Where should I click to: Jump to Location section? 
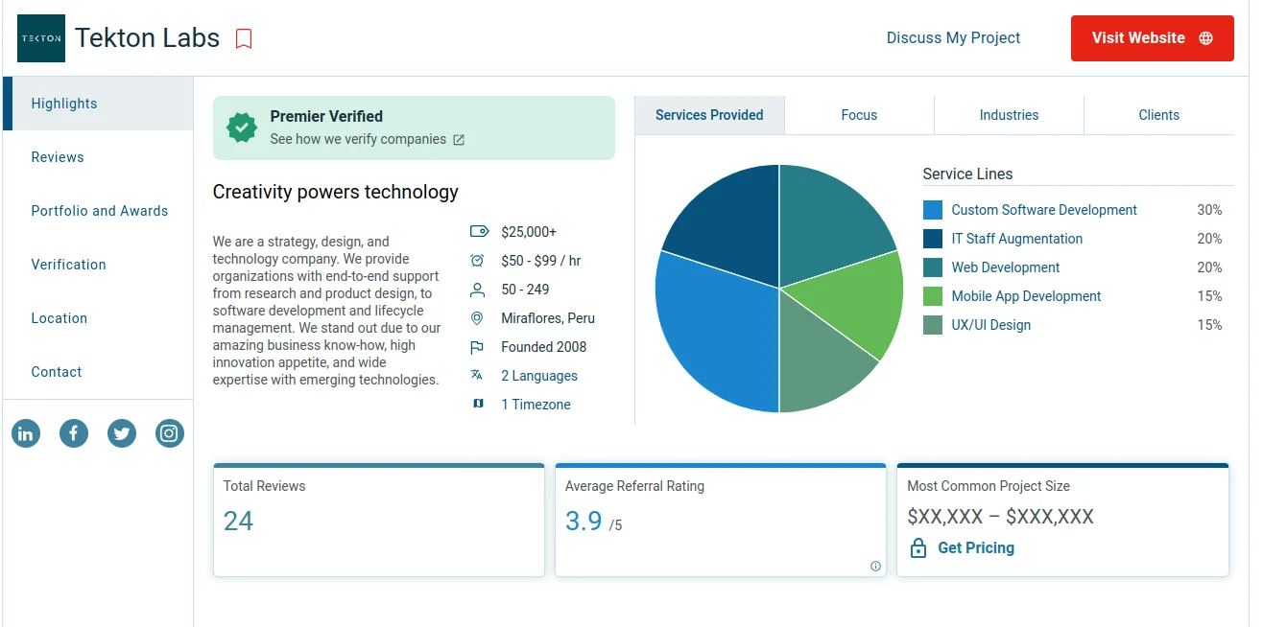click(x=98, y=318)
